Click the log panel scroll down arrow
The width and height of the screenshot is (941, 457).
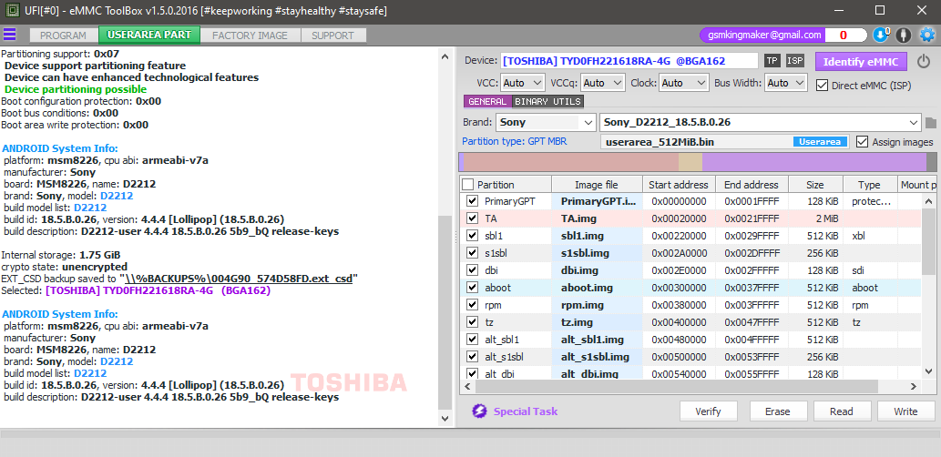(x=445, y=419)
